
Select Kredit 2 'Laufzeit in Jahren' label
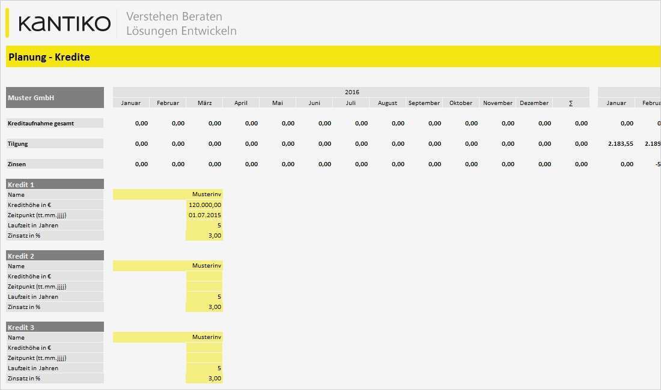click(x=55, y=296)
